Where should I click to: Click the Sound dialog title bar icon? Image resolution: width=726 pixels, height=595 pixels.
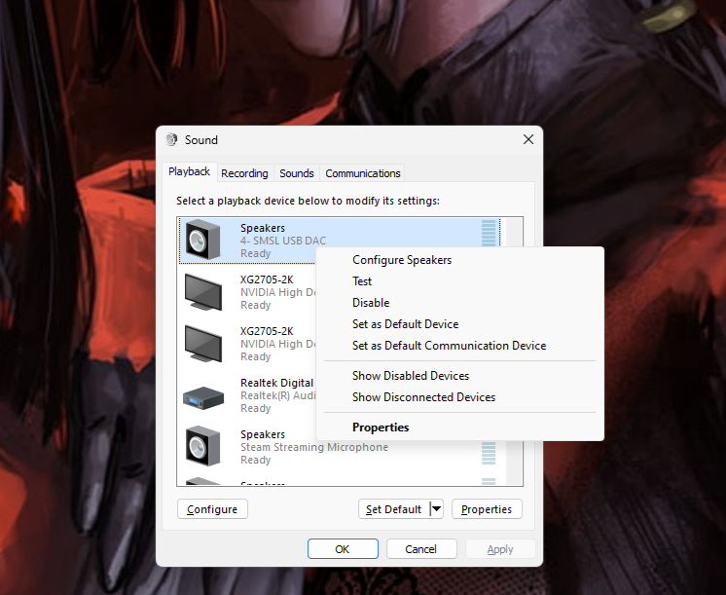pyautogui.click(x=172, y=140)
